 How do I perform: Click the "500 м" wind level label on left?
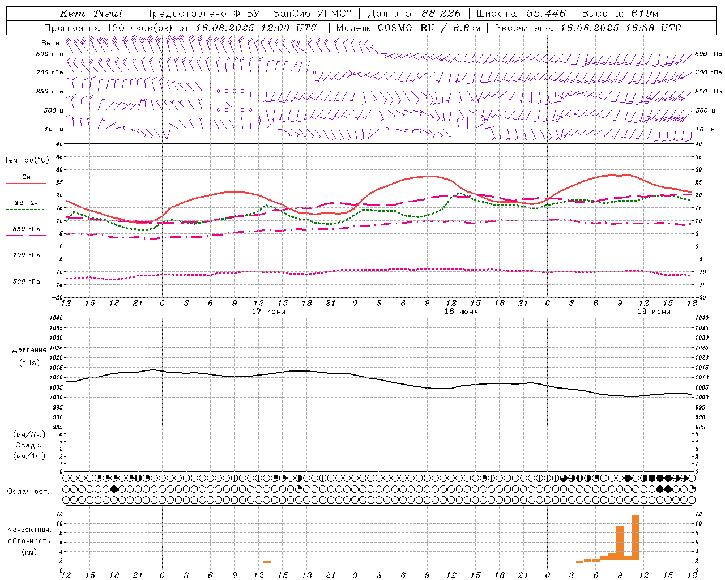tap(54, 110)
